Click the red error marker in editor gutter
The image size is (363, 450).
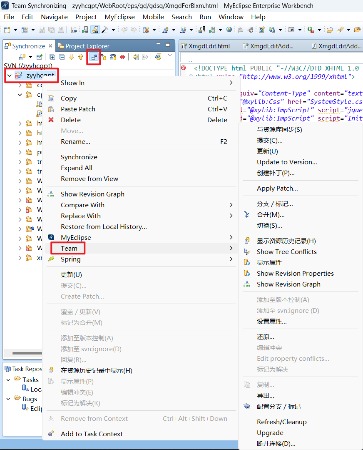pos(183,68)
